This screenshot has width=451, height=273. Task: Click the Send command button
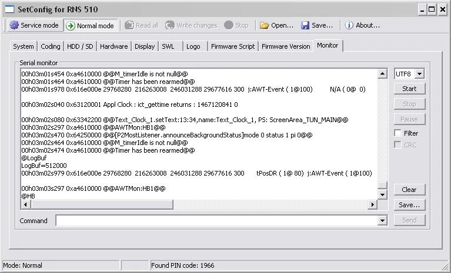tap(409, 220)
